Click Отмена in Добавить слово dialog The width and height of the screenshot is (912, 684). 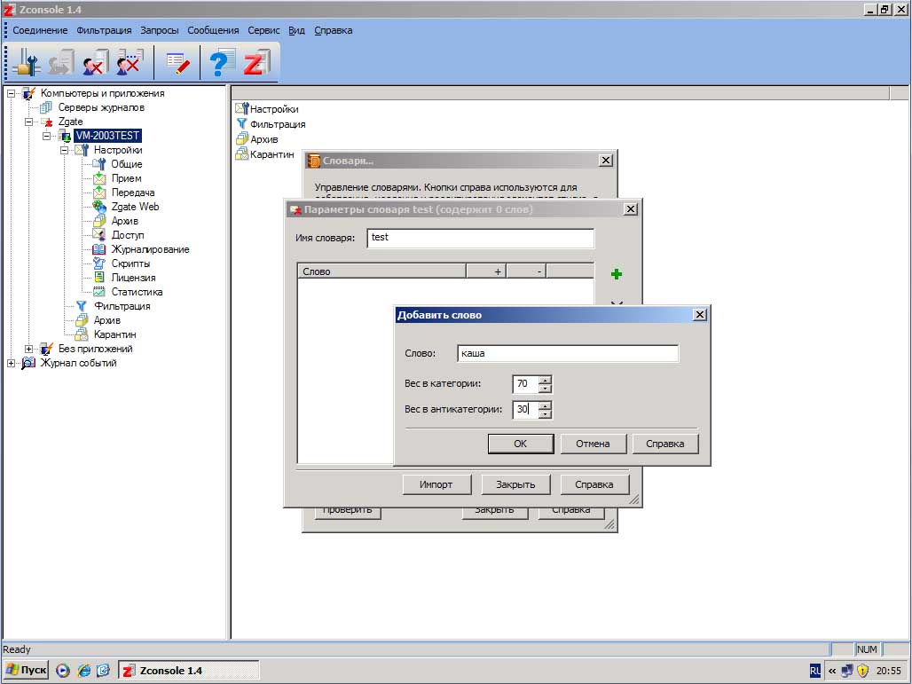[x=593, y=444]
